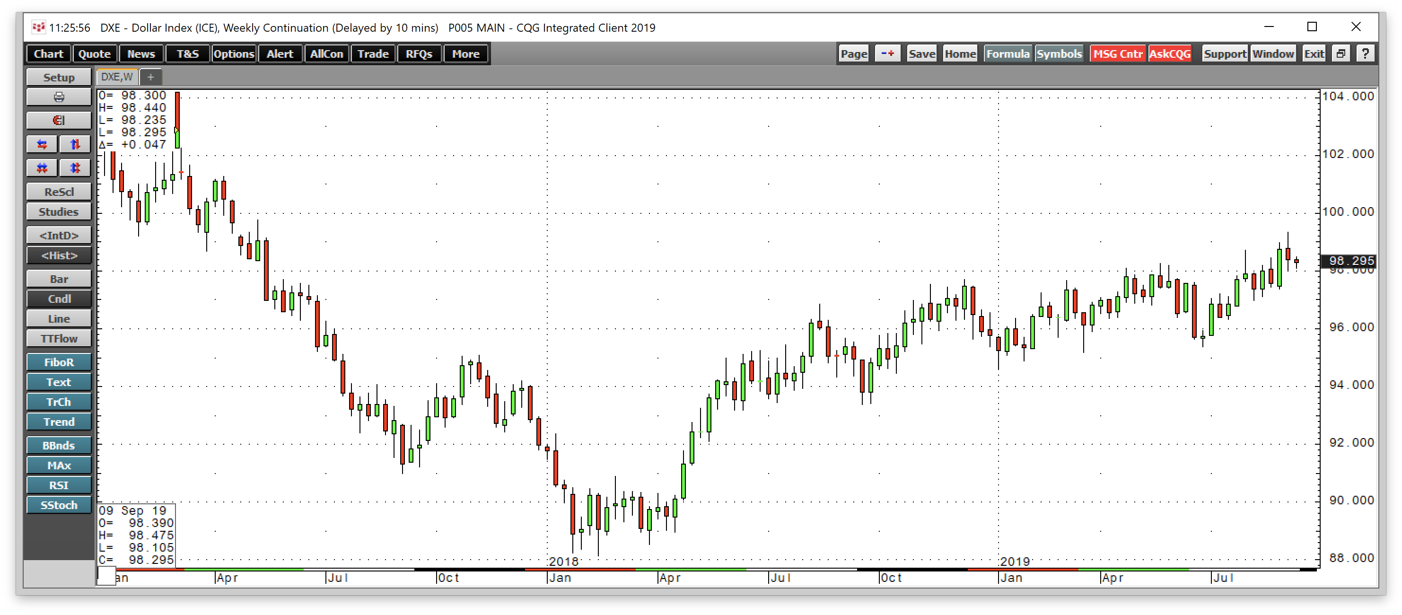Click the 2019 year marker on time axis
This screenshot has height=615, width=1402.
click(x=1015, y=561)
